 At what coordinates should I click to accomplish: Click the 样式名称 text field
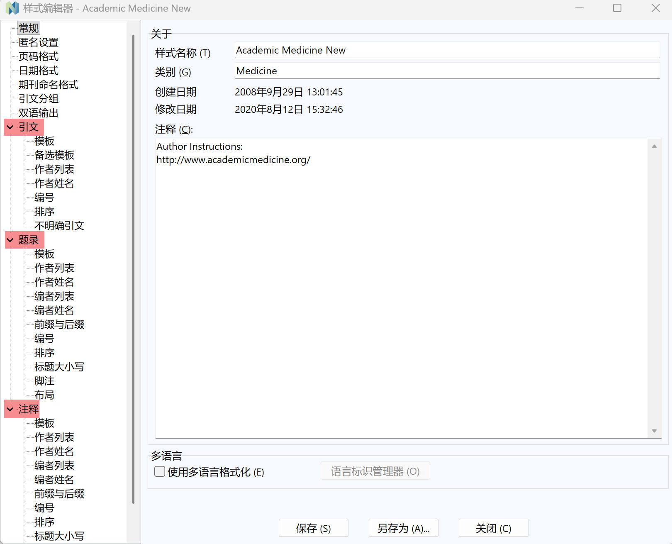447,50
